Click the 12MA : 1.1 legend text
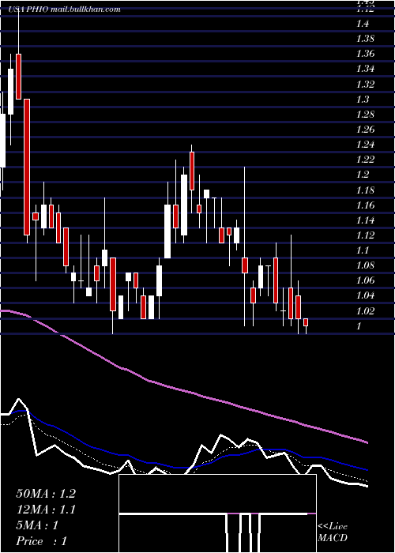The height and width of the screenshot is (553, 395). [46, 510]
